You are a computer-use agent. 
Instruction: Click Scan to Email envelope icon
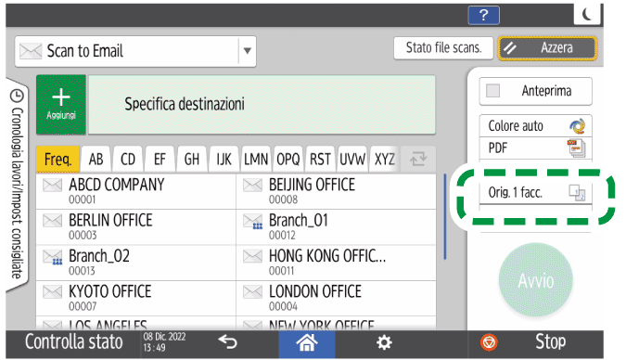[x=31, y=51]
